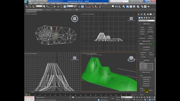Select the Geometry category icon
180x101 pixels.
coord(139,18)
